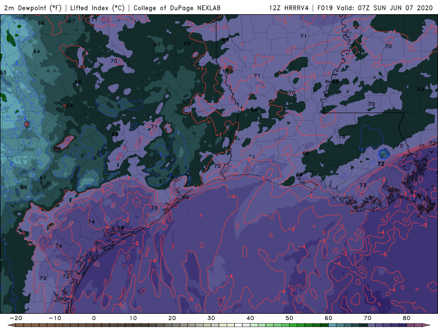The width and height of the screenshot is (438, 328).
Task: Click the "F019" forecast hour label
Action: [x=325, y=8]
